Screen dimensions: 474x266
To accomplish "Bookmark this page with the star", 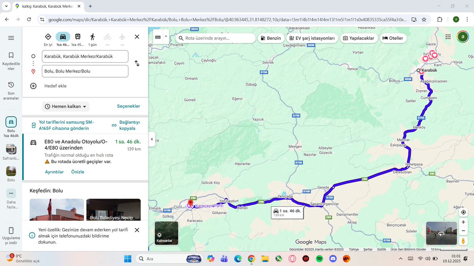I will (x=424, y=19).
